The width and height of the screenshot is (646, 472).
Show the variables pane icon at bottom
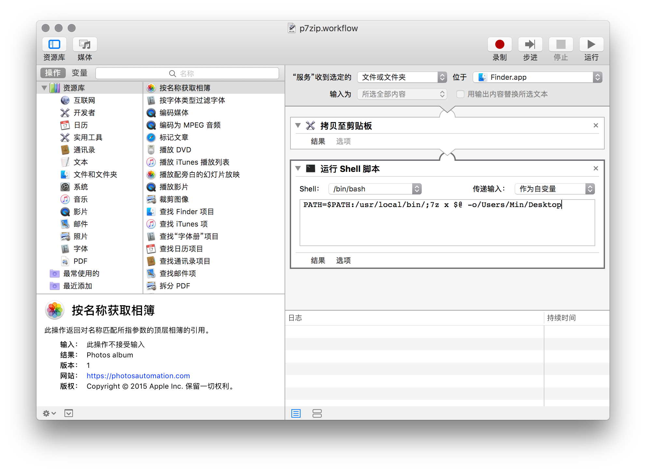pos(317,413)
